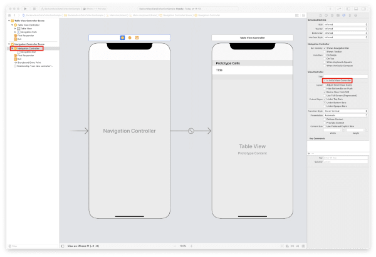Enable Hide Bottom Bar on Push
376x257 pixels.
click(x=325, y=89)
